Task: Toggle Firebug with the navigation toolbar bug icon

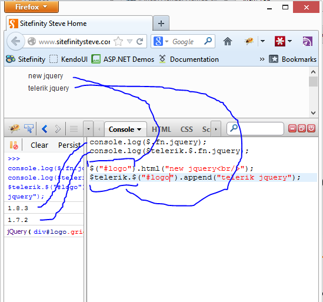Action: coord(249,41)
